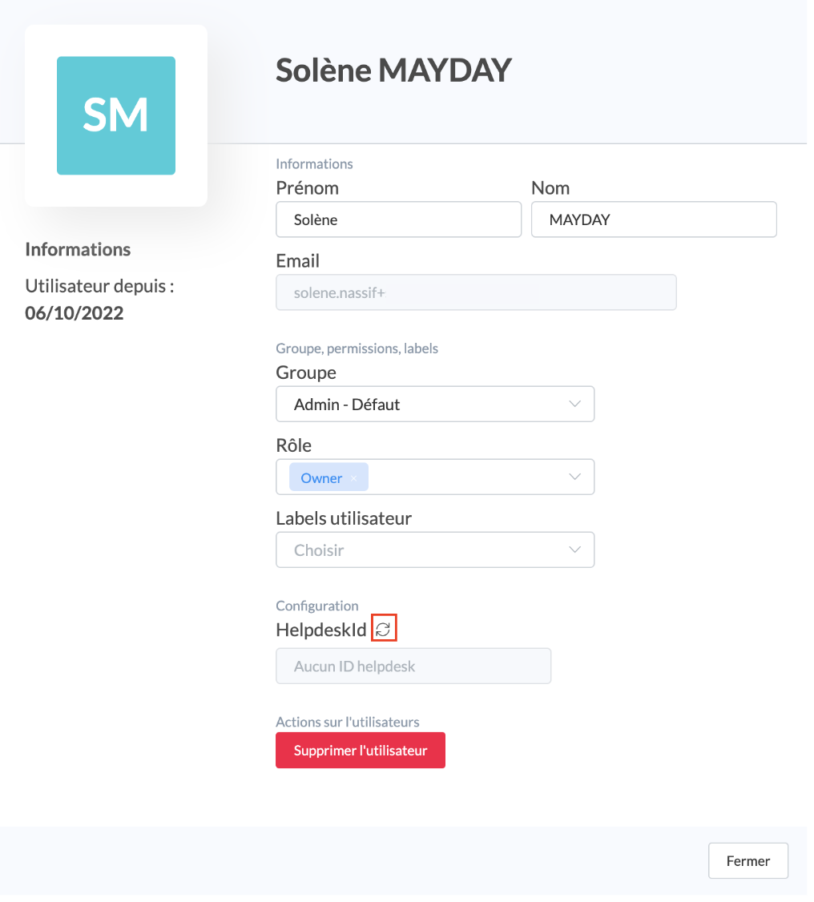Select the Admin - Défaut group value
This screenshot has width=814, height=902.
click(x=347, y=405)
